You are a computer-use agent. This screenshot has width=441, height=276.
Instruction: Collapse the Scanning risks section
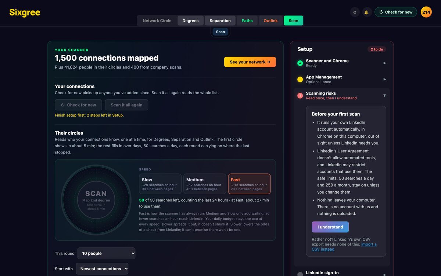point(342,95)
